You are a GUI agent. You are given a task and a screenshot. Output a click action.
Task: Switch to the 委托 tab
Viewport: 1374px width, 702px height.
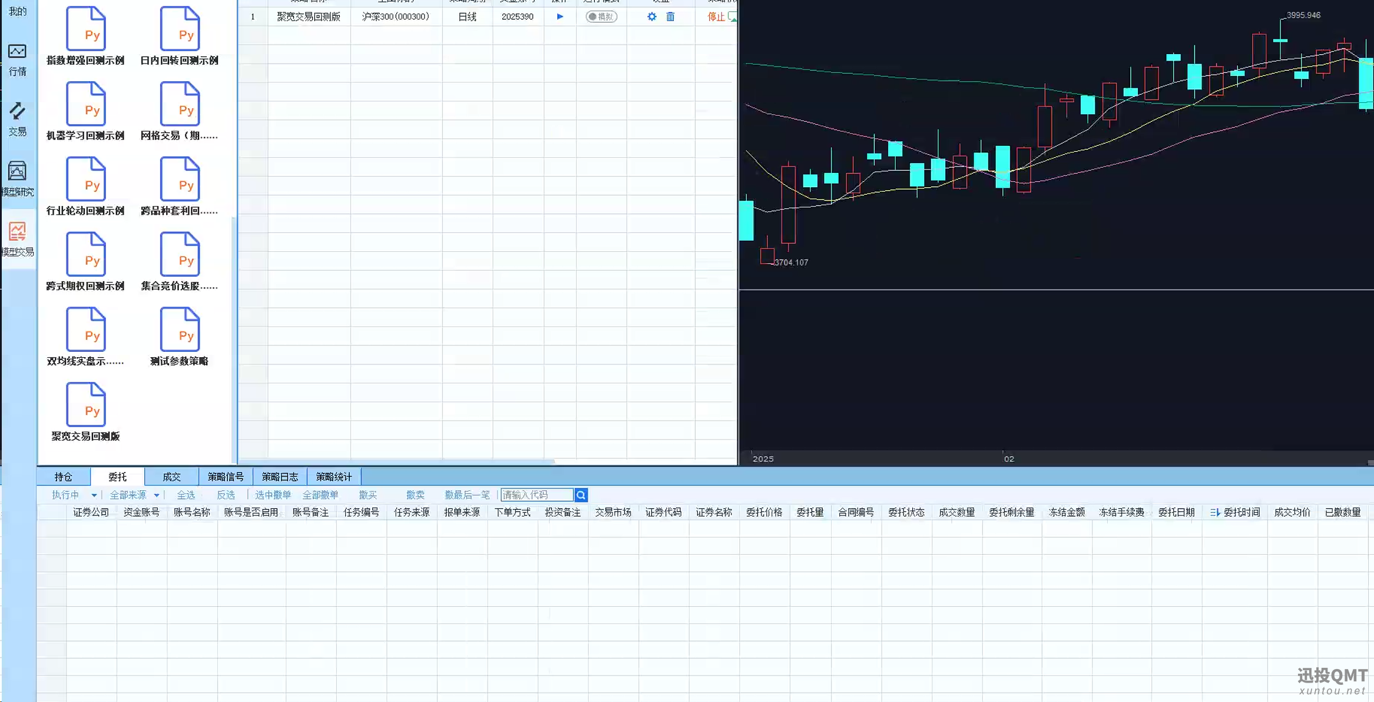pyautogui.click(x=118, y=477)
